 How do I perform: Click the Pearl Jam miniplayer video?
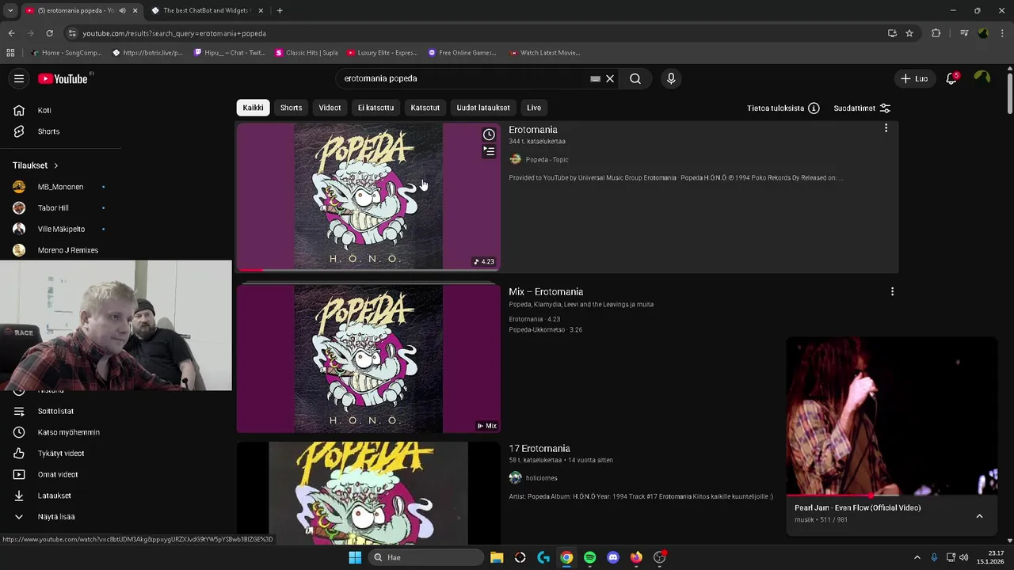[x=891, y=416]
